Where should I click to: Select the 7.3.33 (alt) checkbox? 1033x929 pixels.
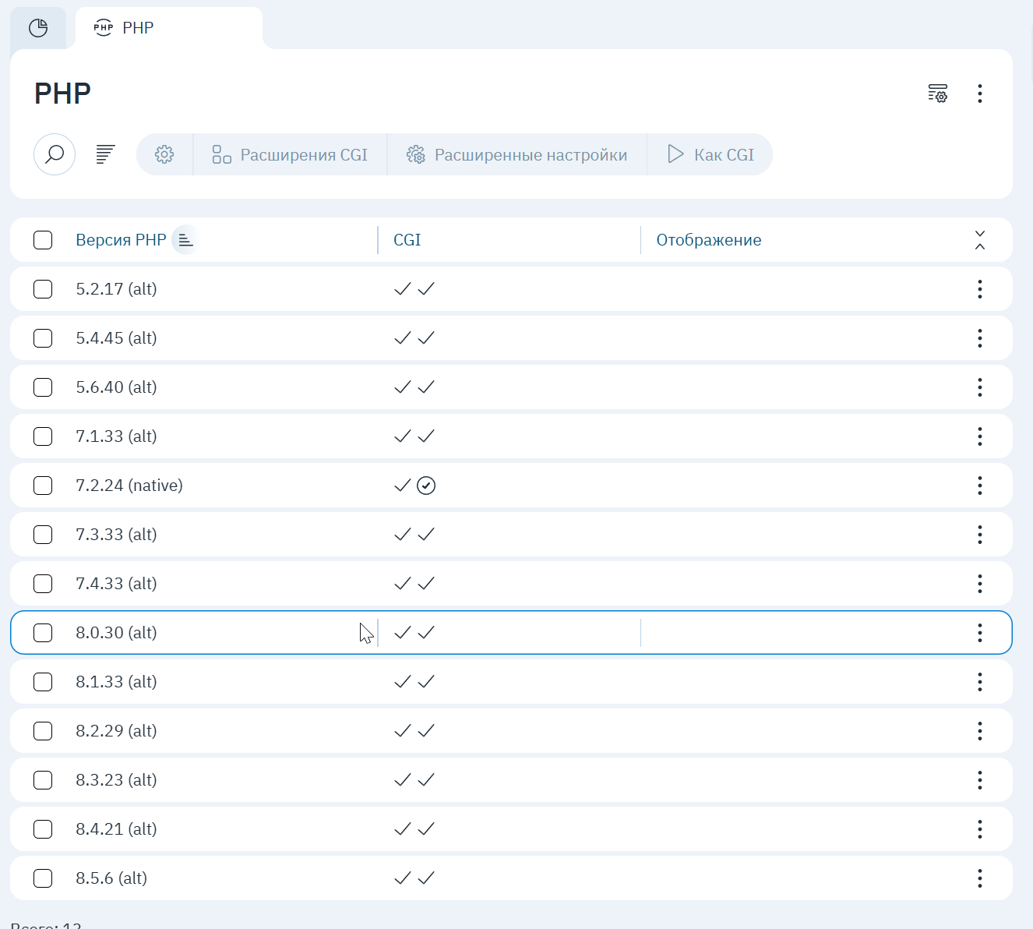click(x=43, y=535)
